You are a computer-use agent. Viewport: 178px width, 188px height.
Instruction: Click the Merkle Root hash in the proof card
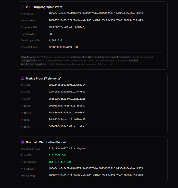[96, 20]
